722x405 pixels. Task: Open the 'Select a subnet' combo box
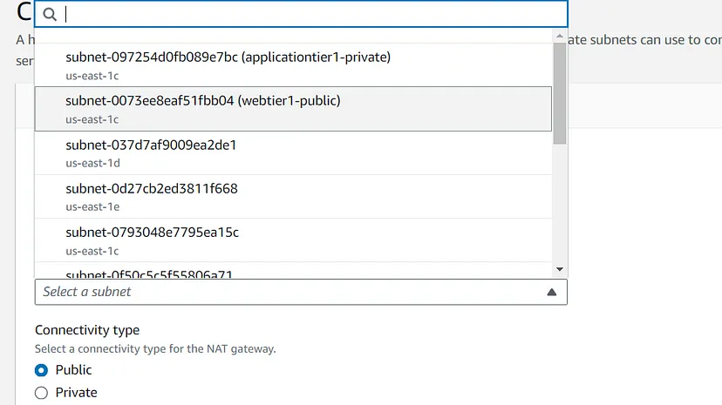[288, 292]
